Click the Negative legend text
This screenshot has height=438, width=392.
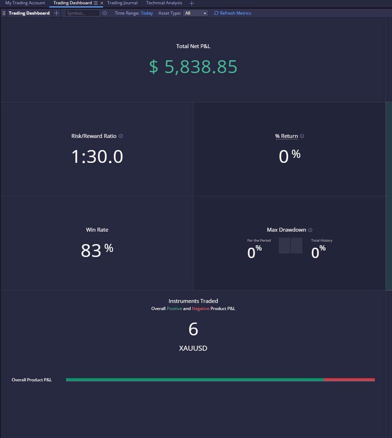click(x=201, y=308)
